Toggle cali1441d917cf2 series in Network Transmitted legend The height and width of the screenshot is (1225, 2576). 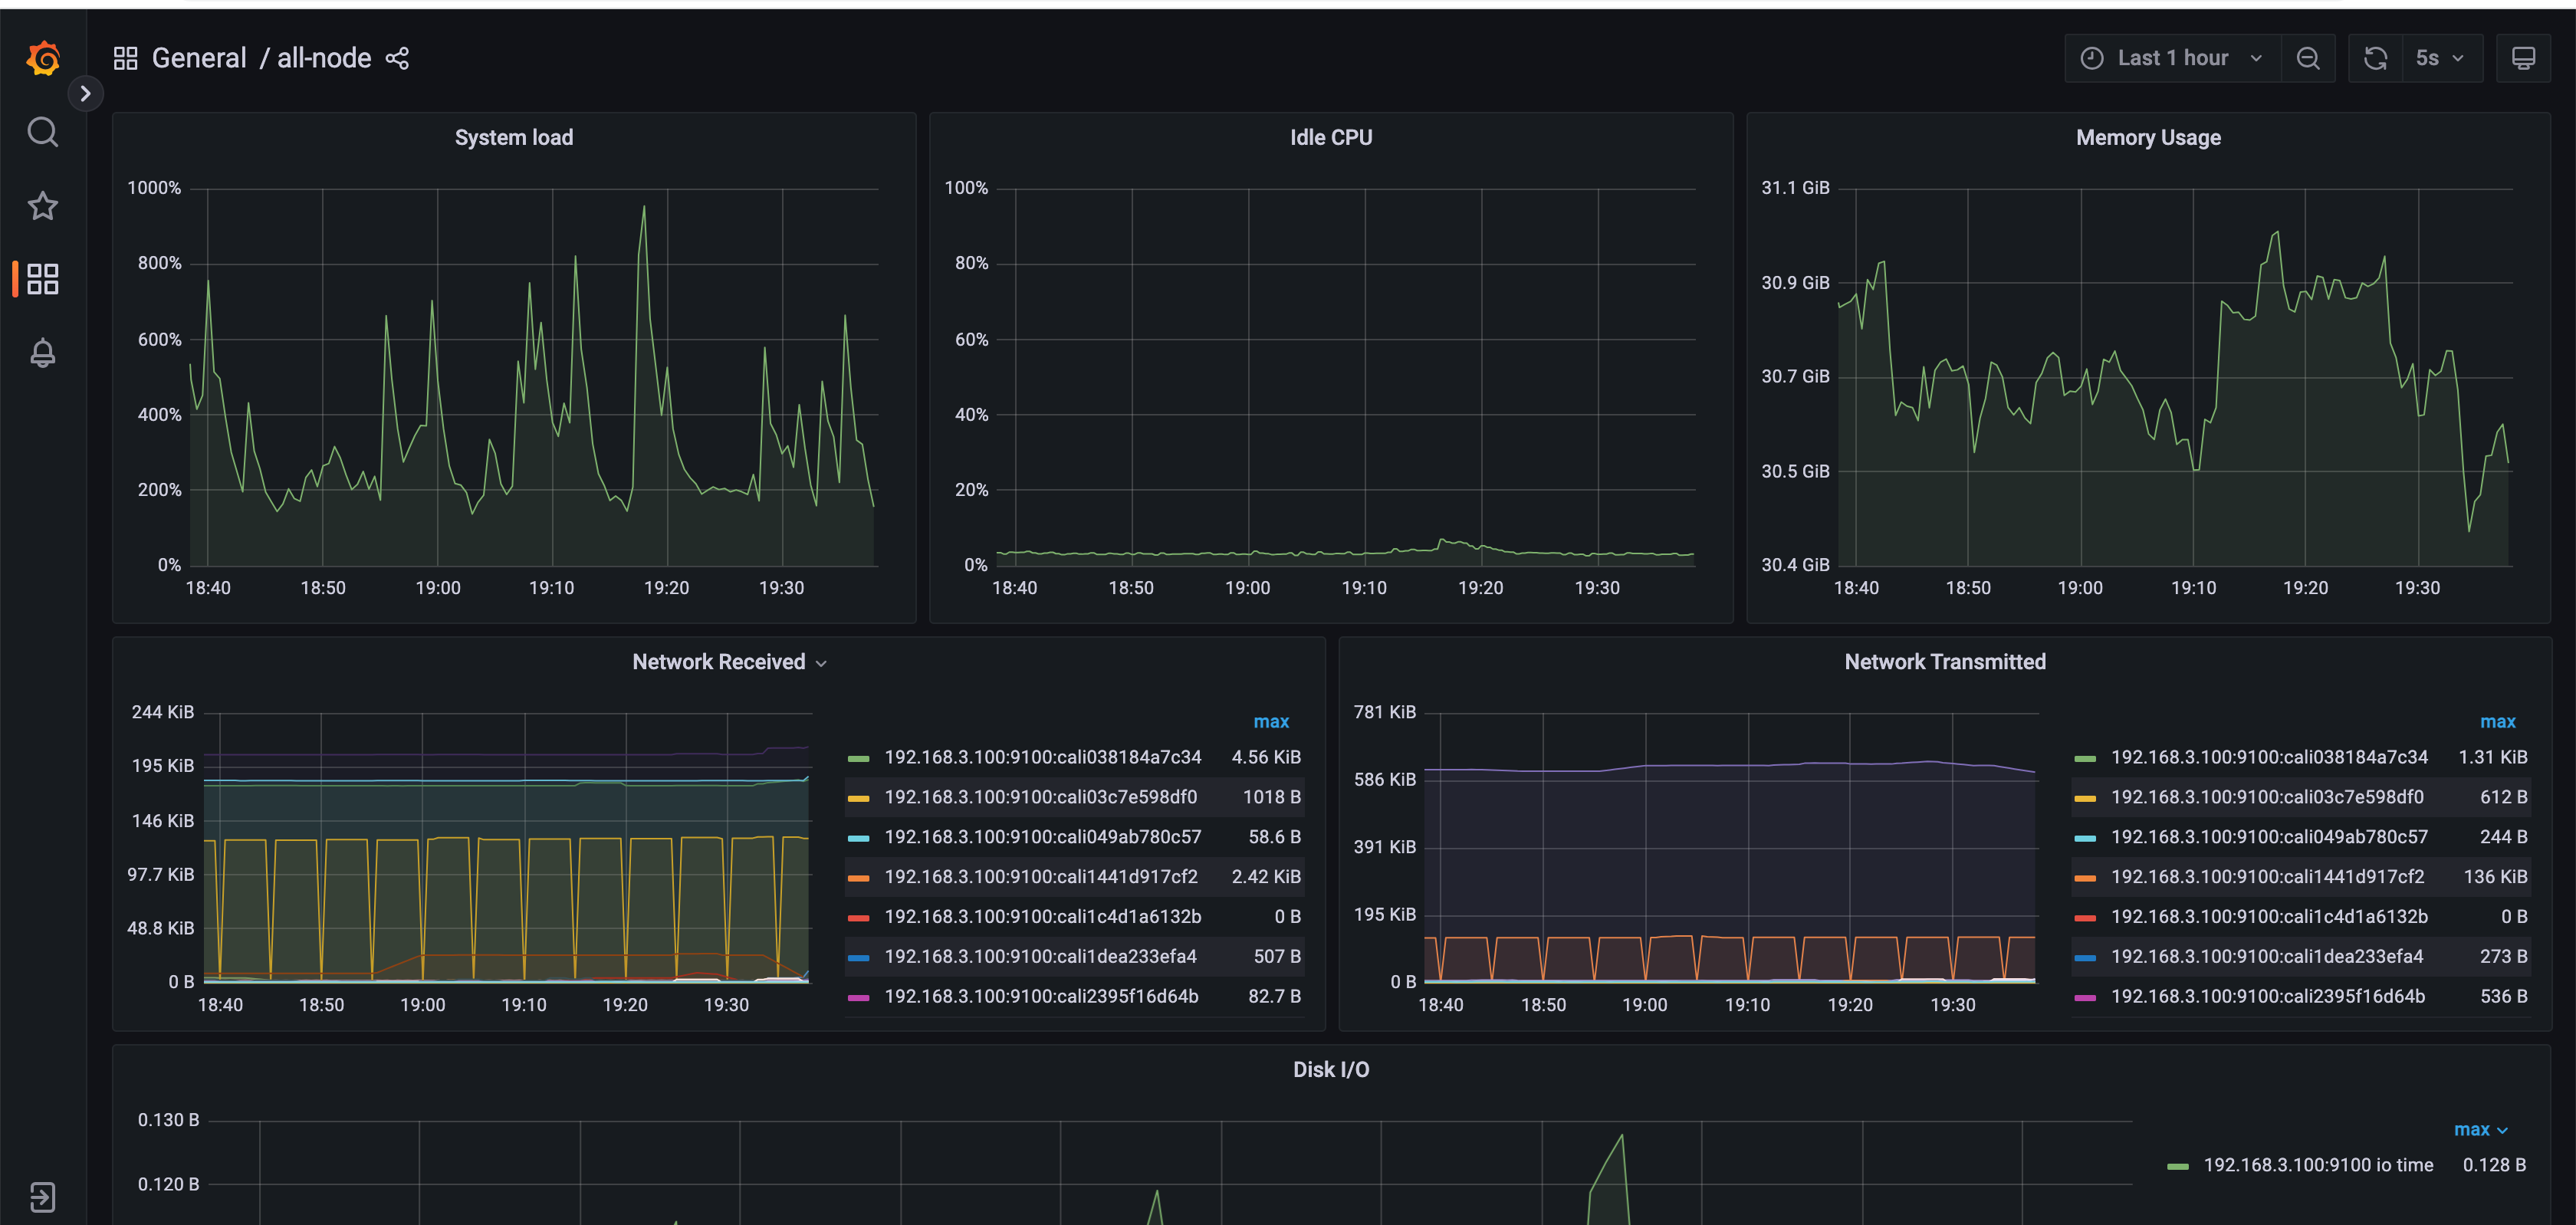point(2267,877)
